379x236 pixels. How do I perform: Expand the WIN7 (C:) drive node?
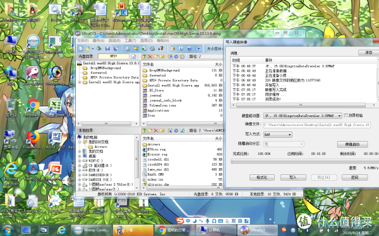80,160
